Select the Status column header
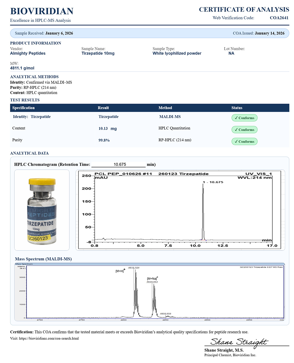 click(x=237, y=108)
